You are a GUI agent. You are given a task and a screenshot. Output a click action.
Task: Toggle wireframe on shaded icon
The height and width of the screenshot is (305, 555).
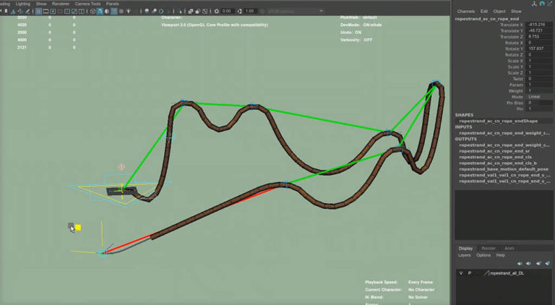point(113,12)
